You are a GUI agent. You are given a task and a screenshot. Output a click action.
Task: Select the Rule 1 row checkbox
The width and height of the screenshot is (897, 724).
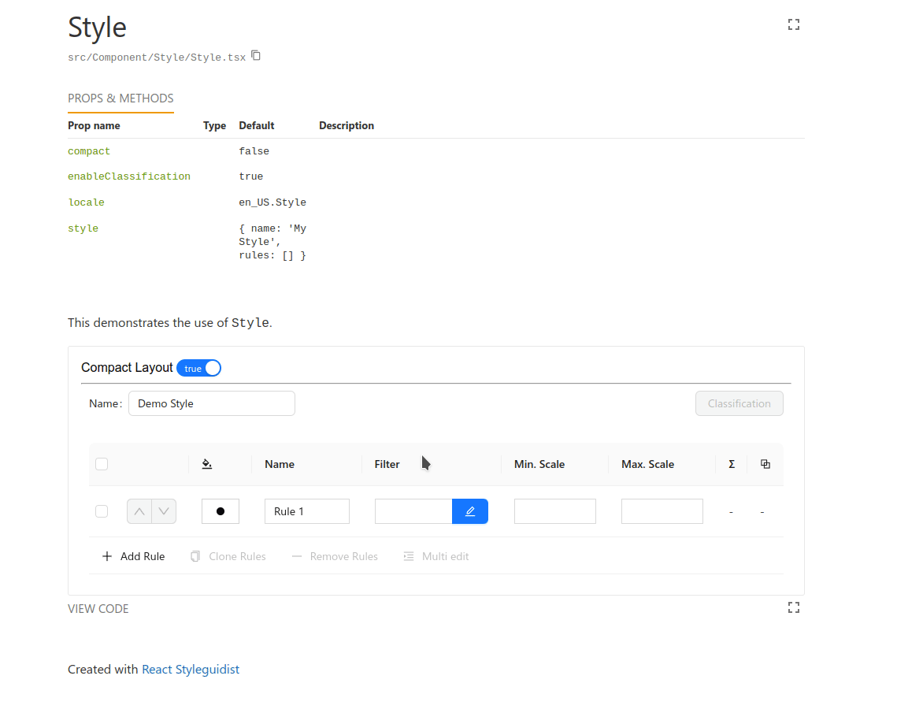[x=102, y=511]
